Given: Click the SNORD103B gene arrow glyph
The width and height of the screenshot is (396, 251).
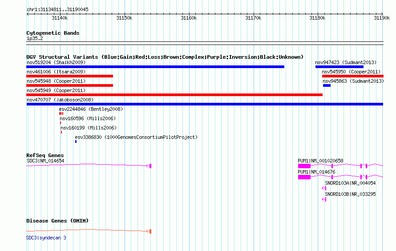Looking at the screenshot, I should click(324, 199).
